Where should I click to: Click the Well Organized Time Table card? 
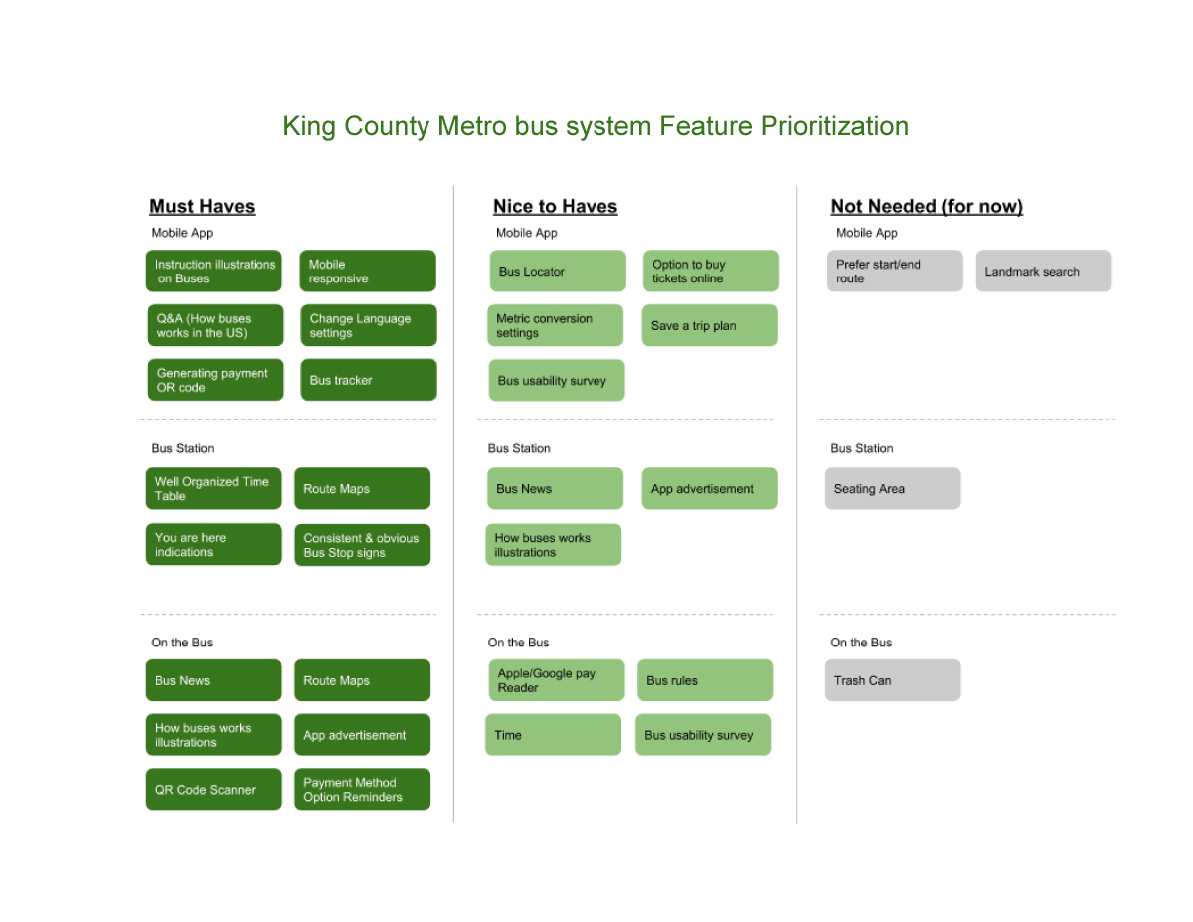214,488
